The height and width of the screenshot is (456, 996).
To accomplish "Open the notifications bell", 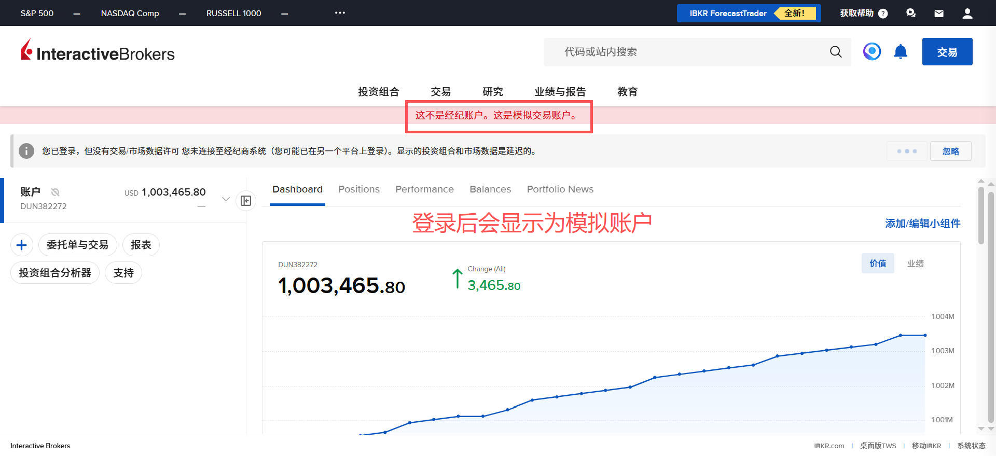I will 901,52.
